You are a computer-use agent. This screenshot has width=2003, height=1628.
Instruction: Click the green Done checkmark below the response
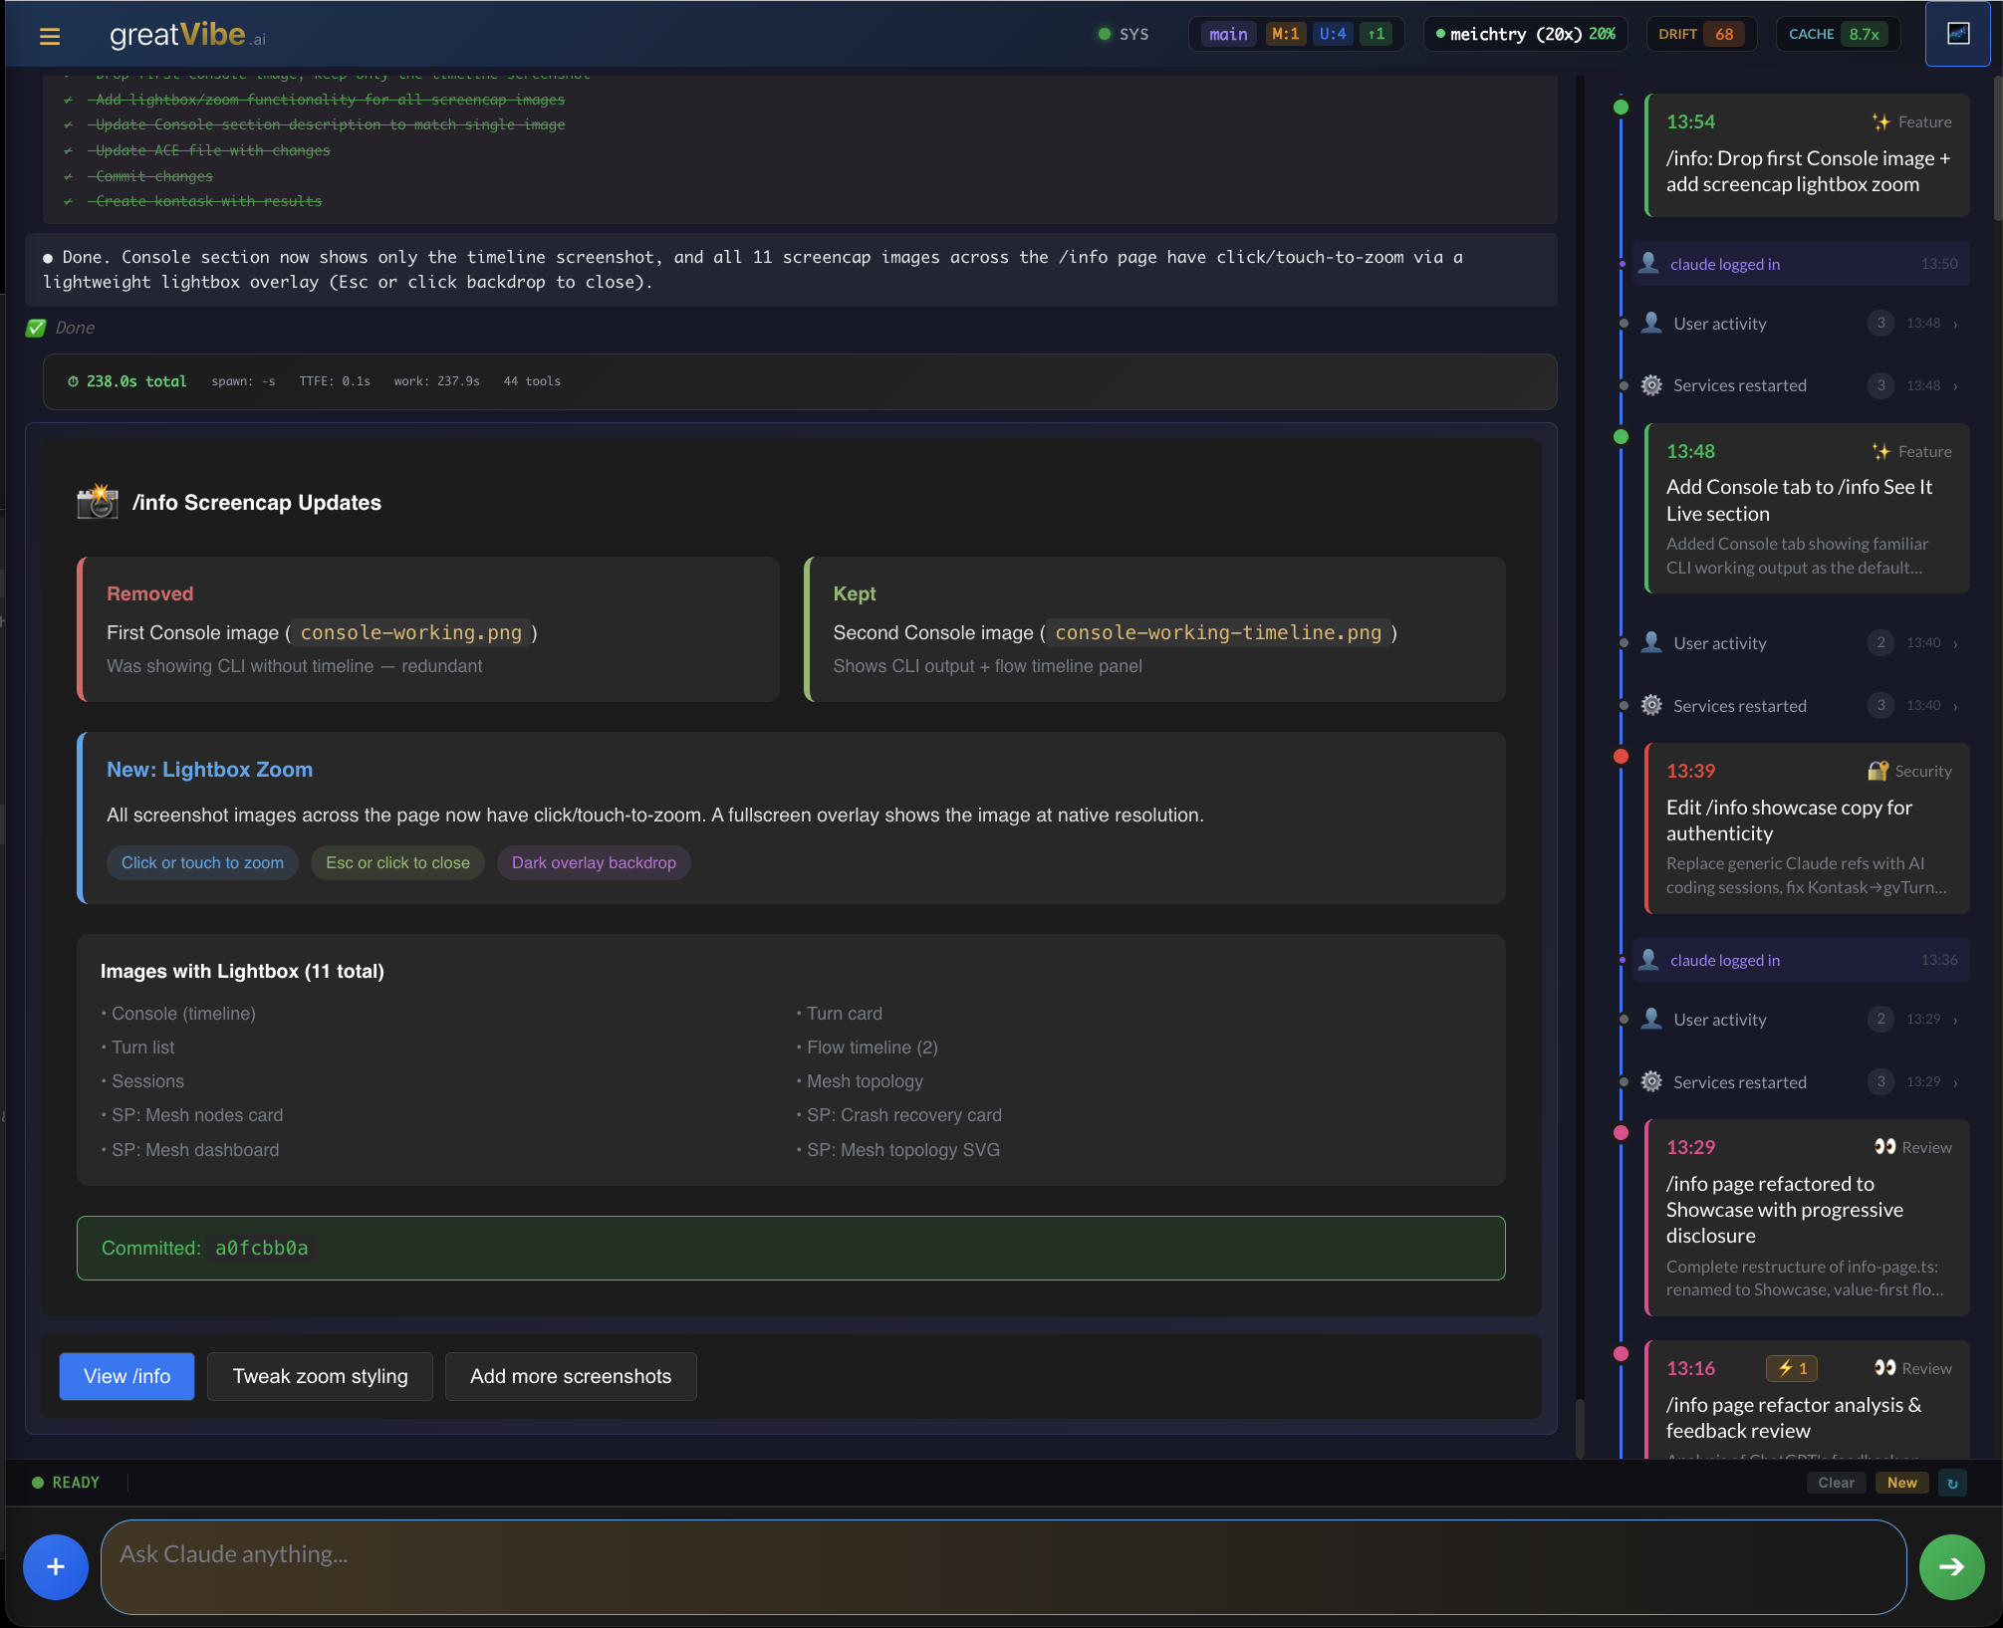(x=37, y=327)
